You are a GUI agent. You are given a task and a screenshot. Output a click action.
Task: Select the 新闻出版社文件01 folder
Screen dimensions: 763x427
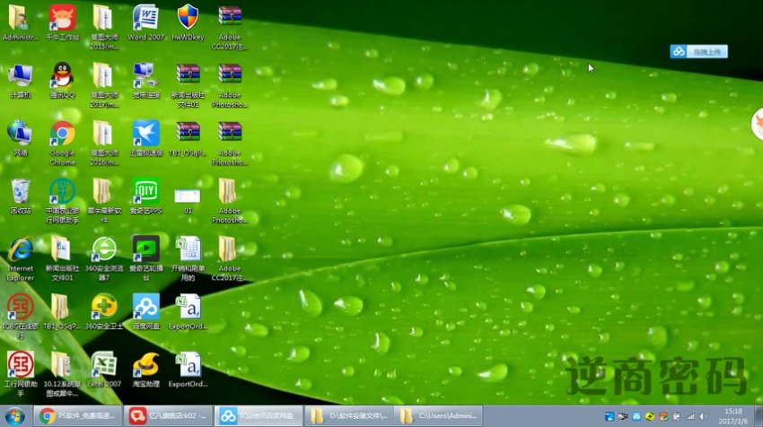coord(62,258)
